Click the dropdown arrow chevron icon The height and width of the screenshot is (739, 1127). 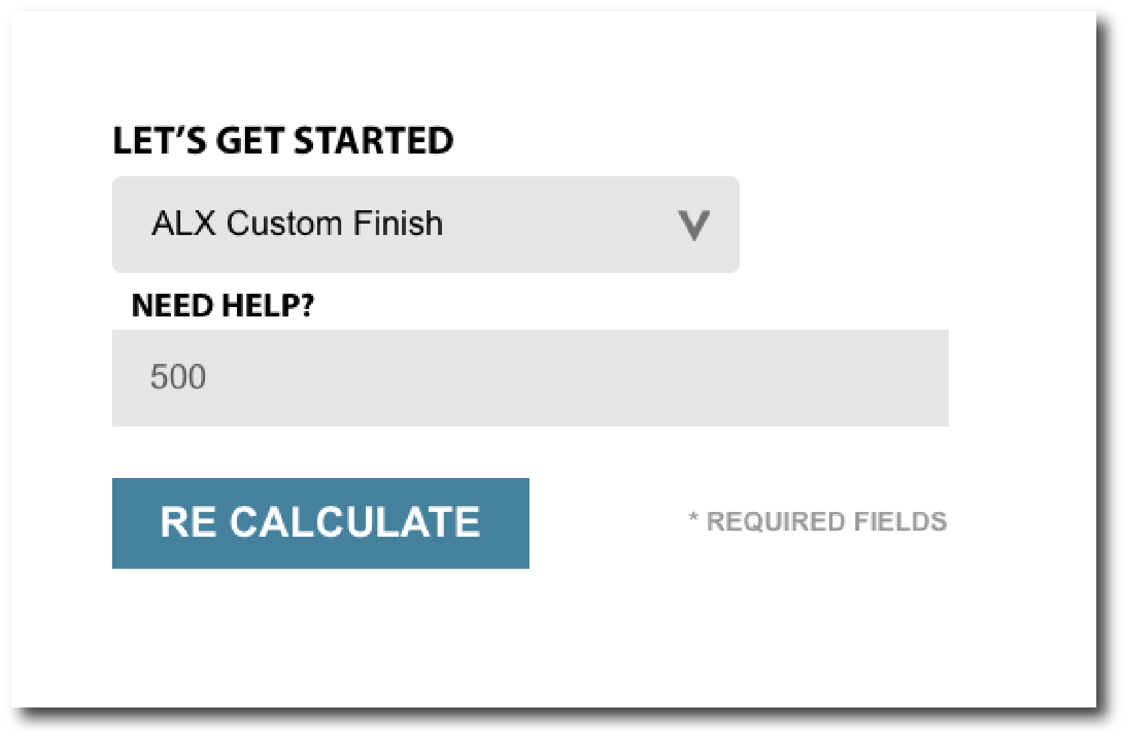coord(694,225)
